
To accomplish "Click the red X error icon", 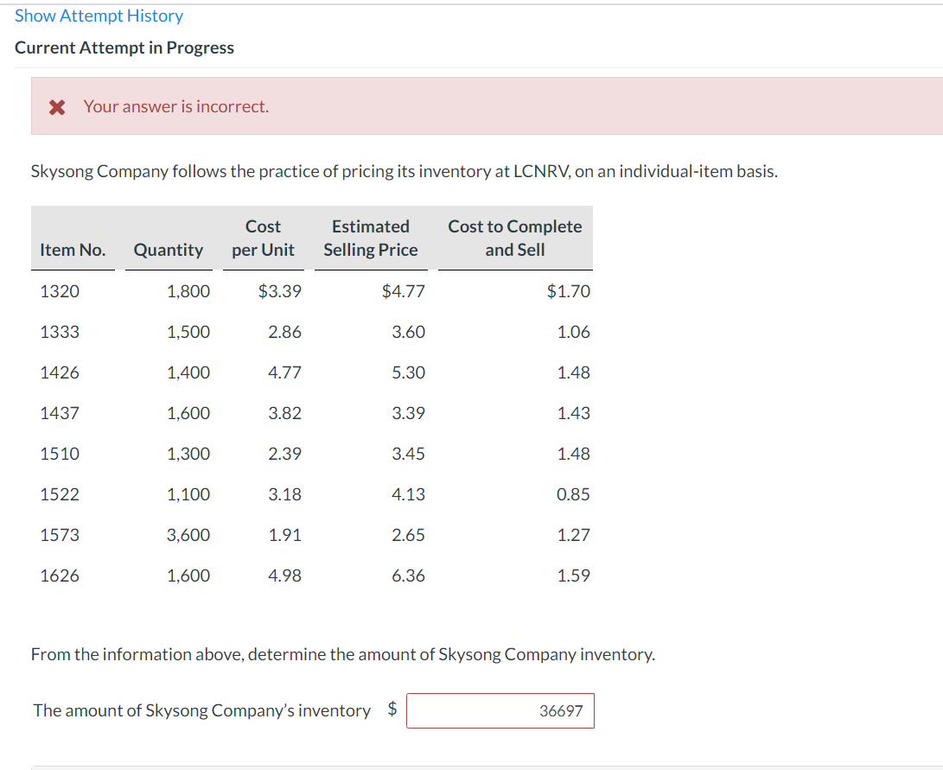I will (57, 107).
